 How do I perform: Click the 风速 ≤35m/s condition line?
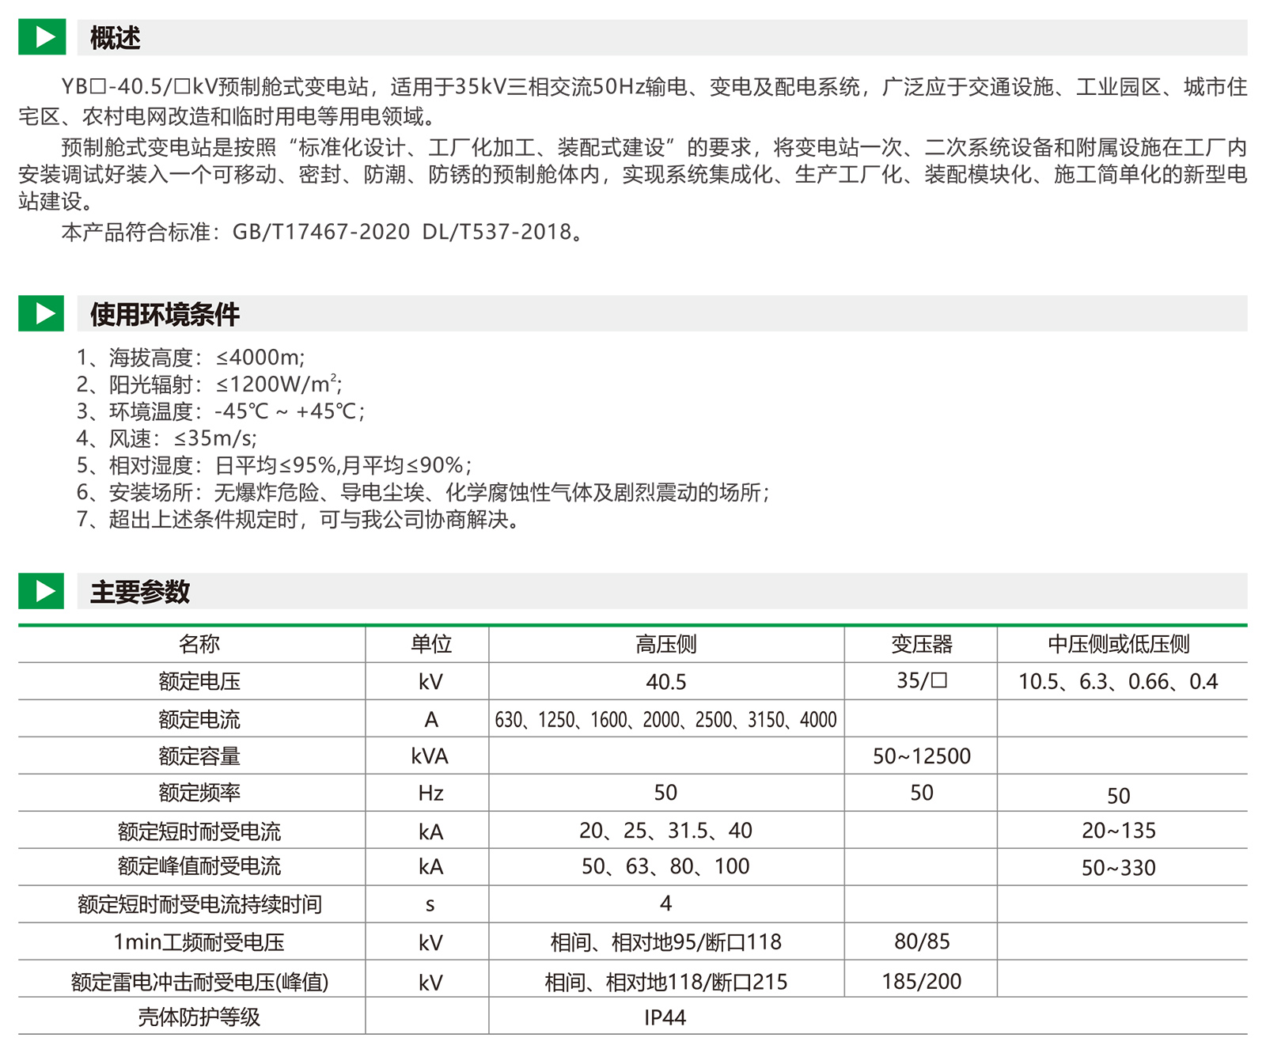(167, 438)
